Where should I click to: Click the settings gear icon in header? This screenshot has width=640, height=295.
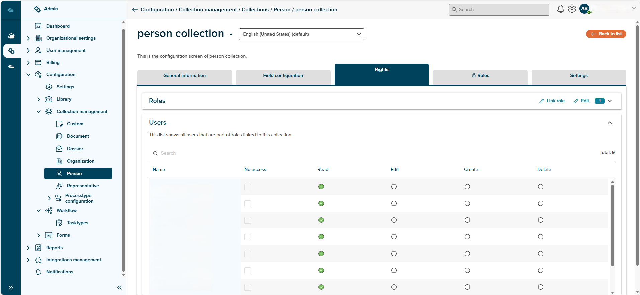point(572,9)
